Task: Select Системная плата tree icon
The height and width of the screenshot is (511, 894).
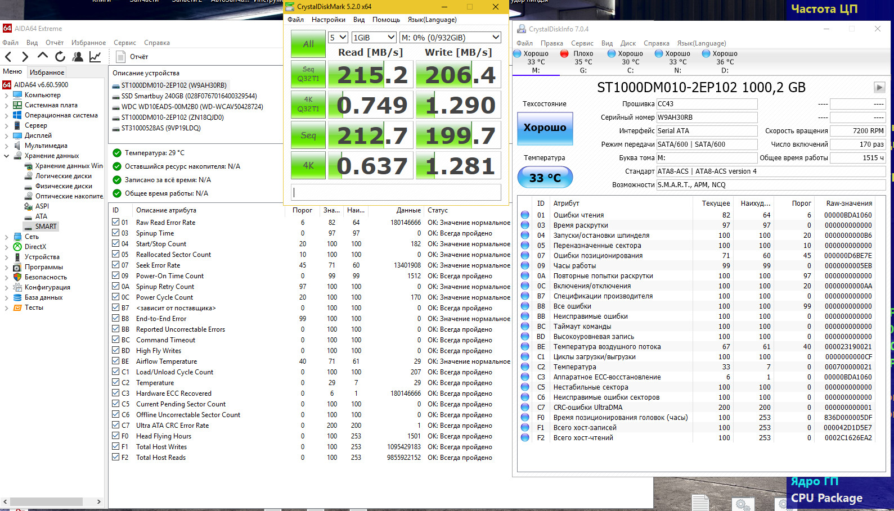Action: point(17,105)
